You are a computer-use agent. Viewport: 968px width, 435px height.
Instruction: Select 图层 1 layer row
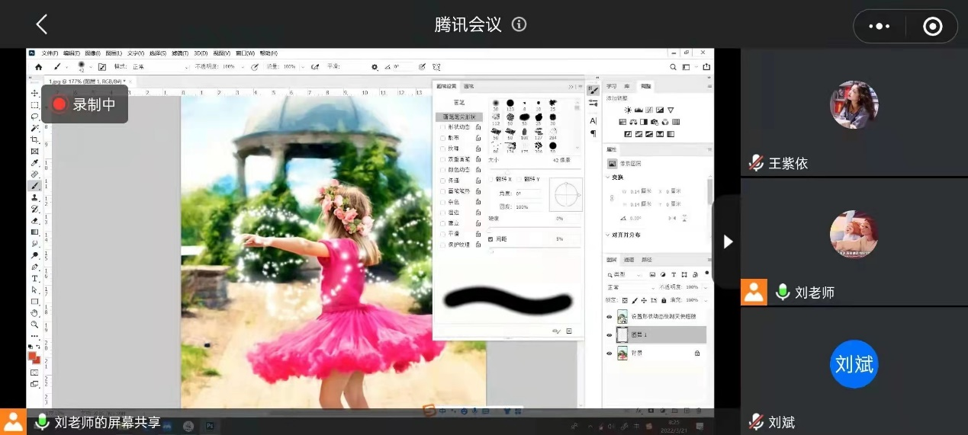coord(661,335)
